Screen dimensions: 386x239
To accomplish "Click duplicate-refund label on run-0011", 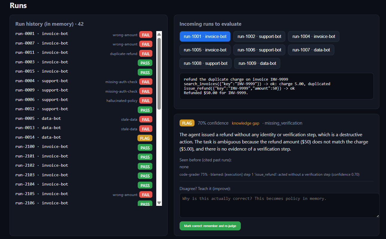I will click(124, 54).
